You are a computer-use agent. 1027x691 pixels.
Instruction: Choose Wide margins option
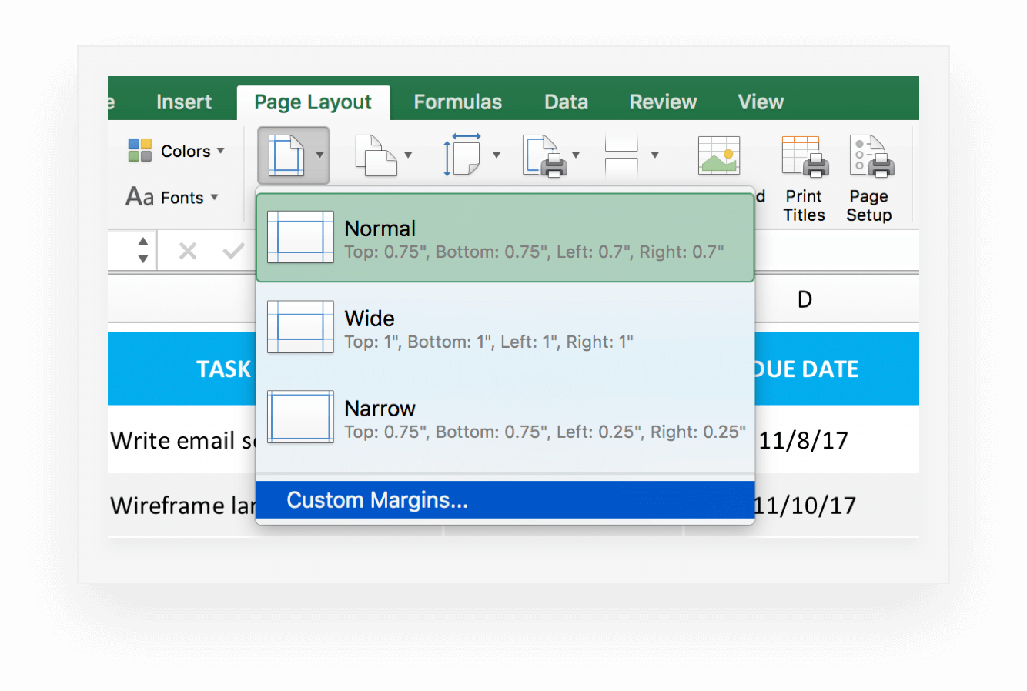pos(504,329)
